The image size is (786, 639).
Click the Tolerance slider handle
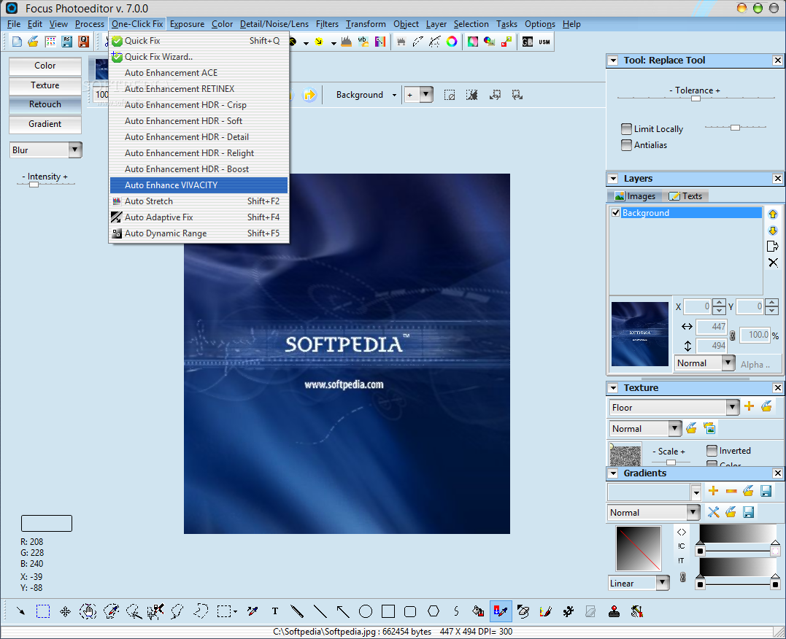(696, 98)
